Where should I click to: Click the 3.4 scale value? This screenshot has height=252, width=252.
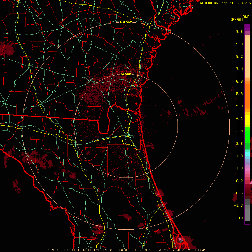click(x=239, y=131)
